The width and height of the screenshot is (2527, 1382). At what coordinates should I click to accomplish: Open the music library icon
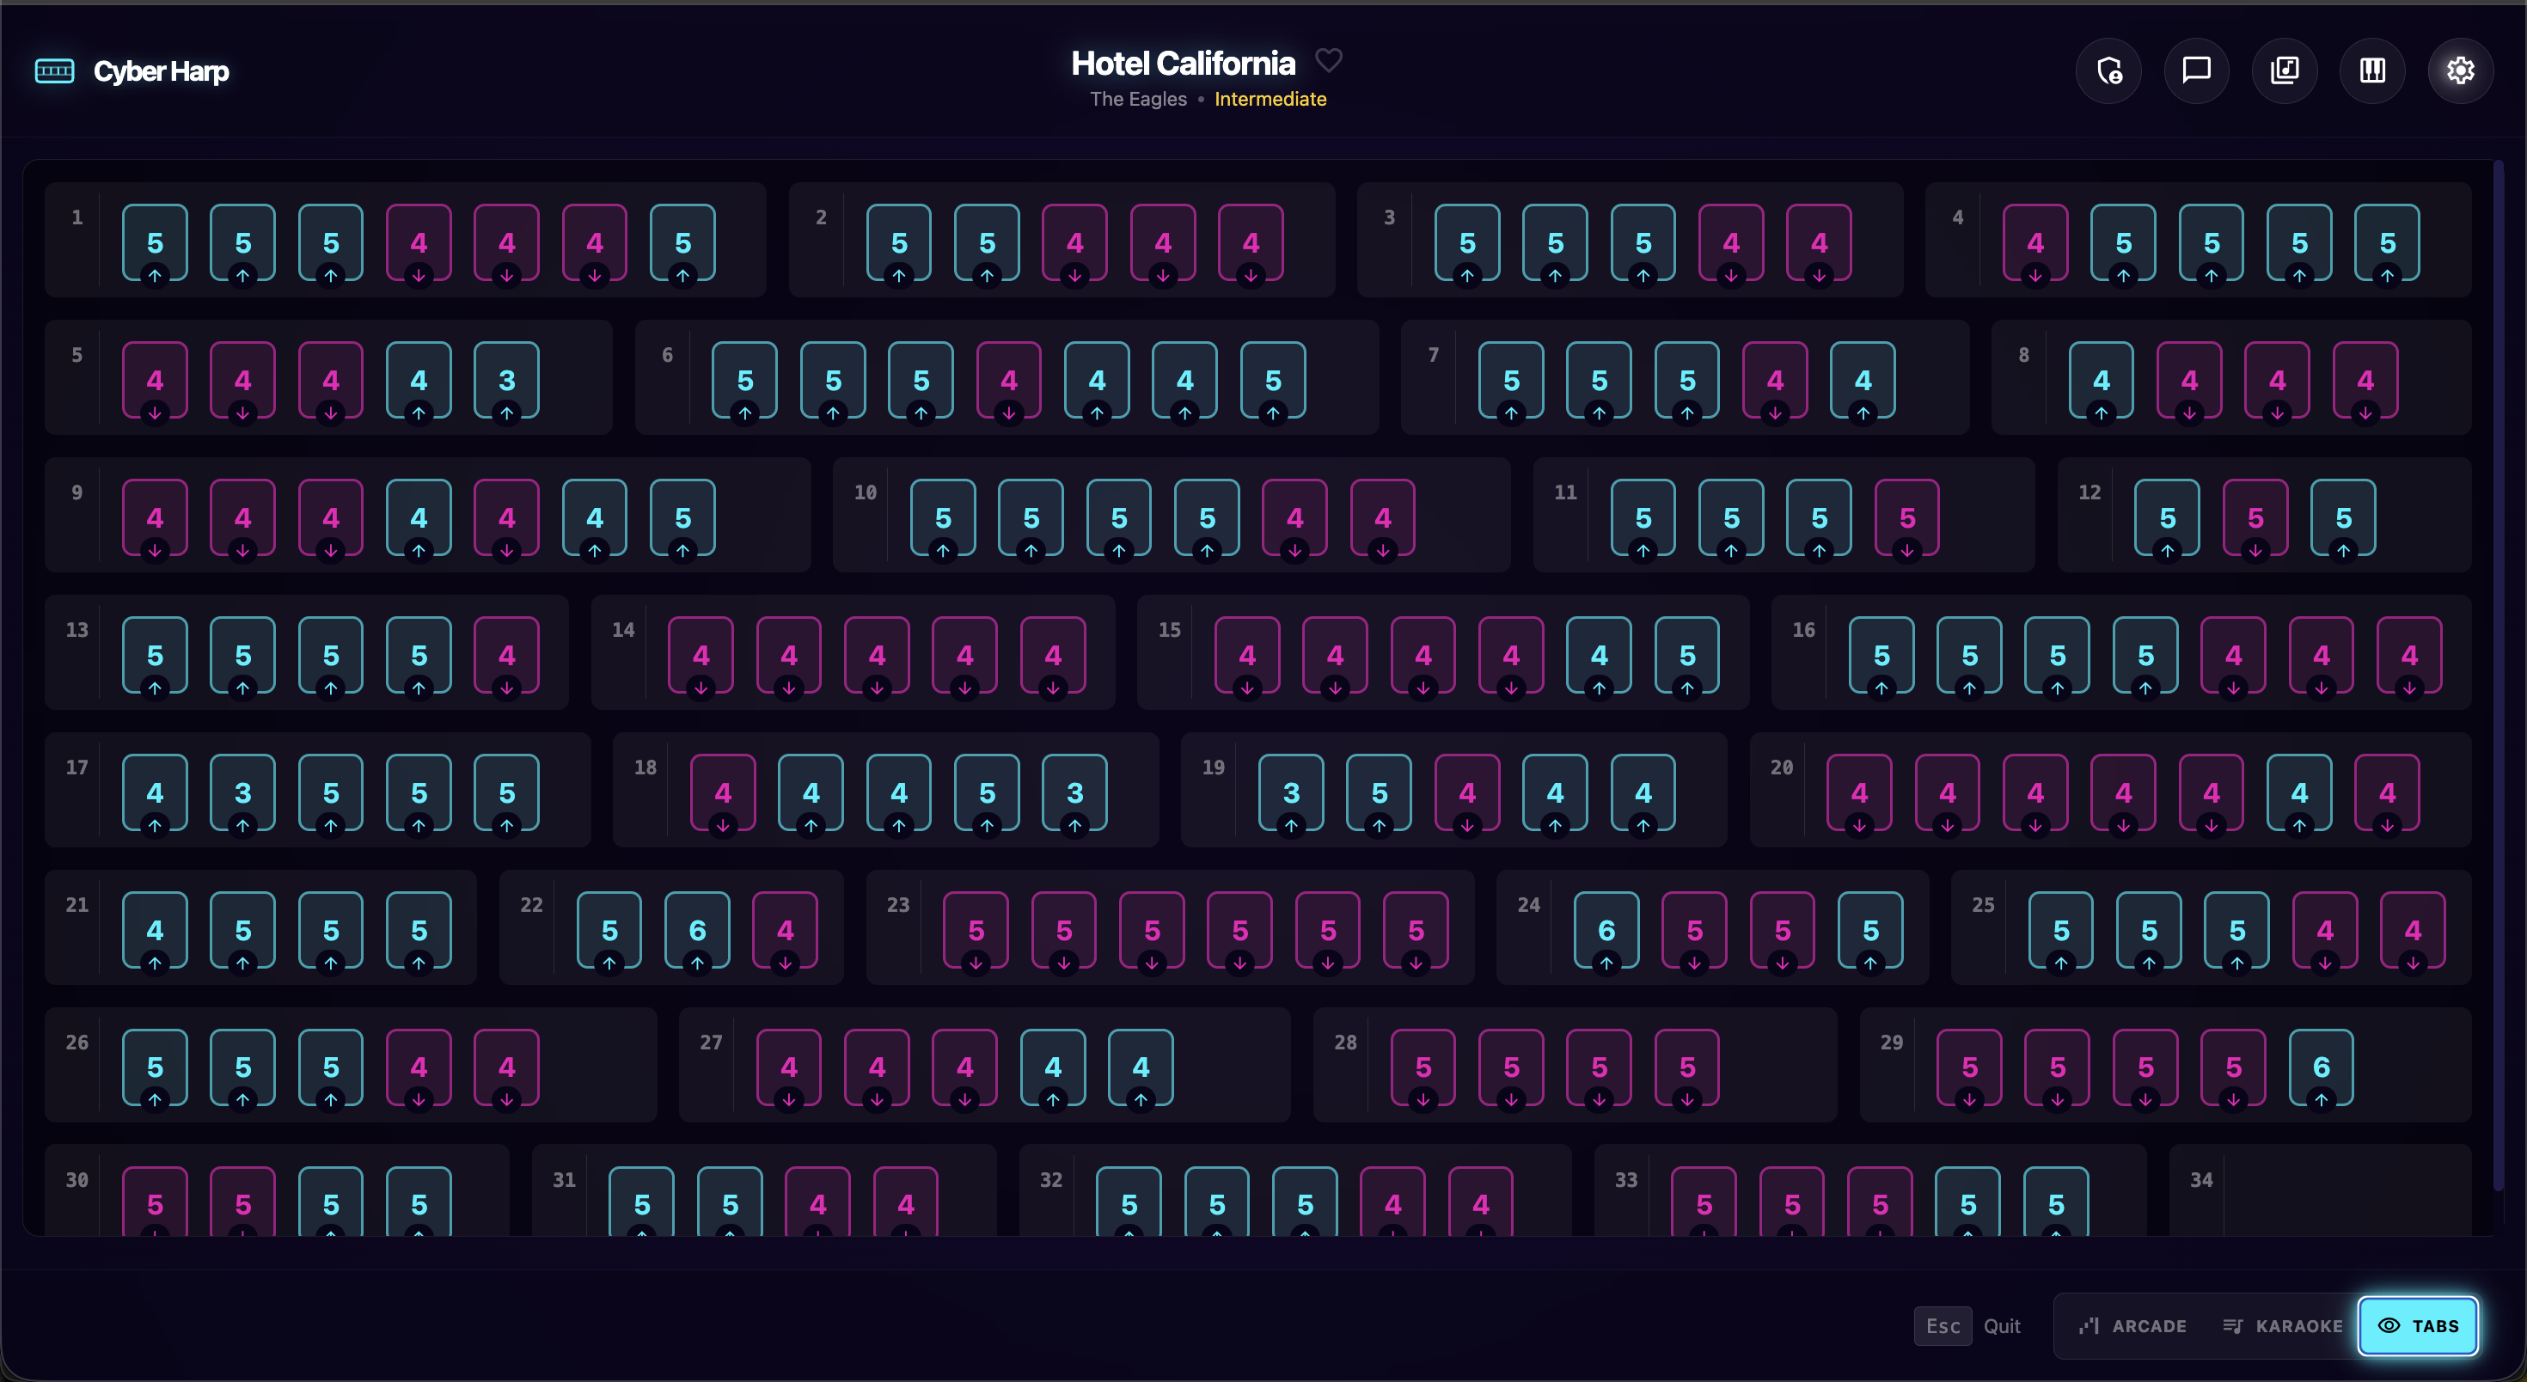[2284, 70]
